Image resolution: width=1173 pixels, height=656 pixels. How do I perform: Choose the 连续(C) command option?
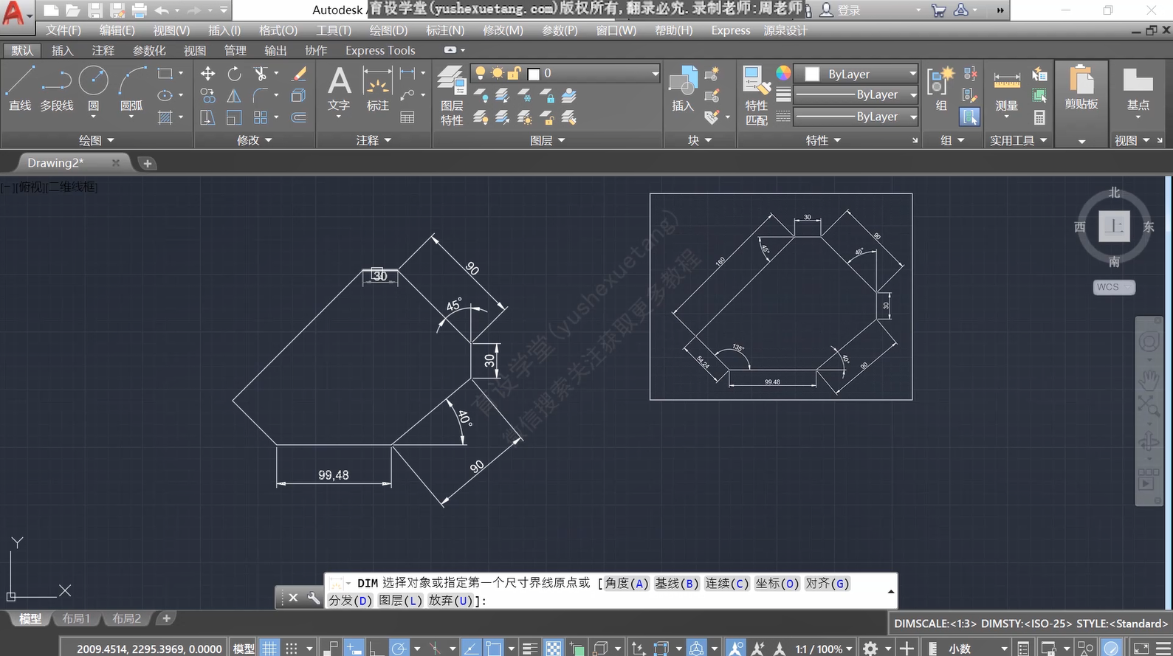pos(727,583)
